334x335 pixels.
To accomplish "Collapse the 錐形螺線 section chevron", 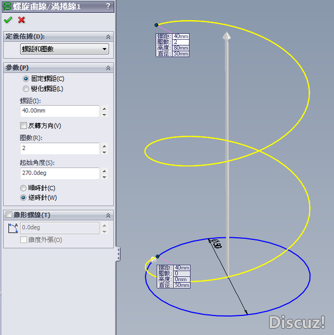I will pyautogui.click(x=109, y=216).
